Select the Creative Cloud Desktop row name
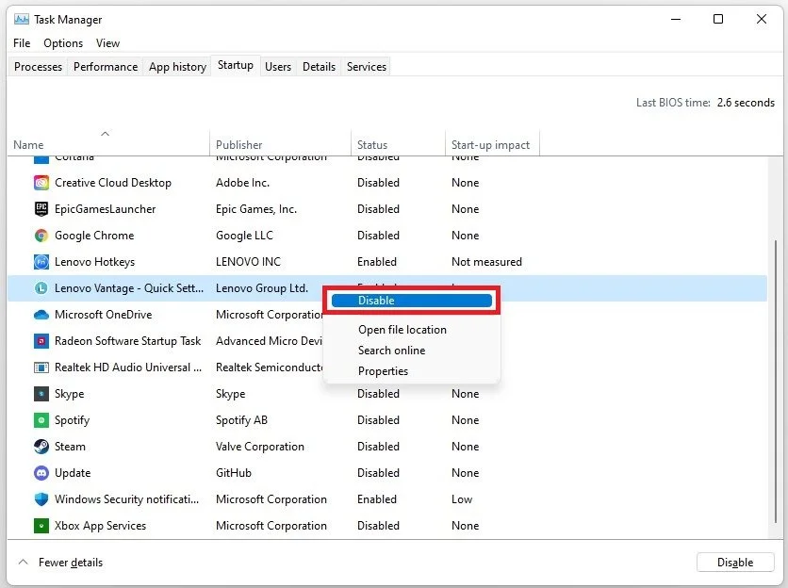This screenshot has height=588, width=788. click(x=112, y=183)
